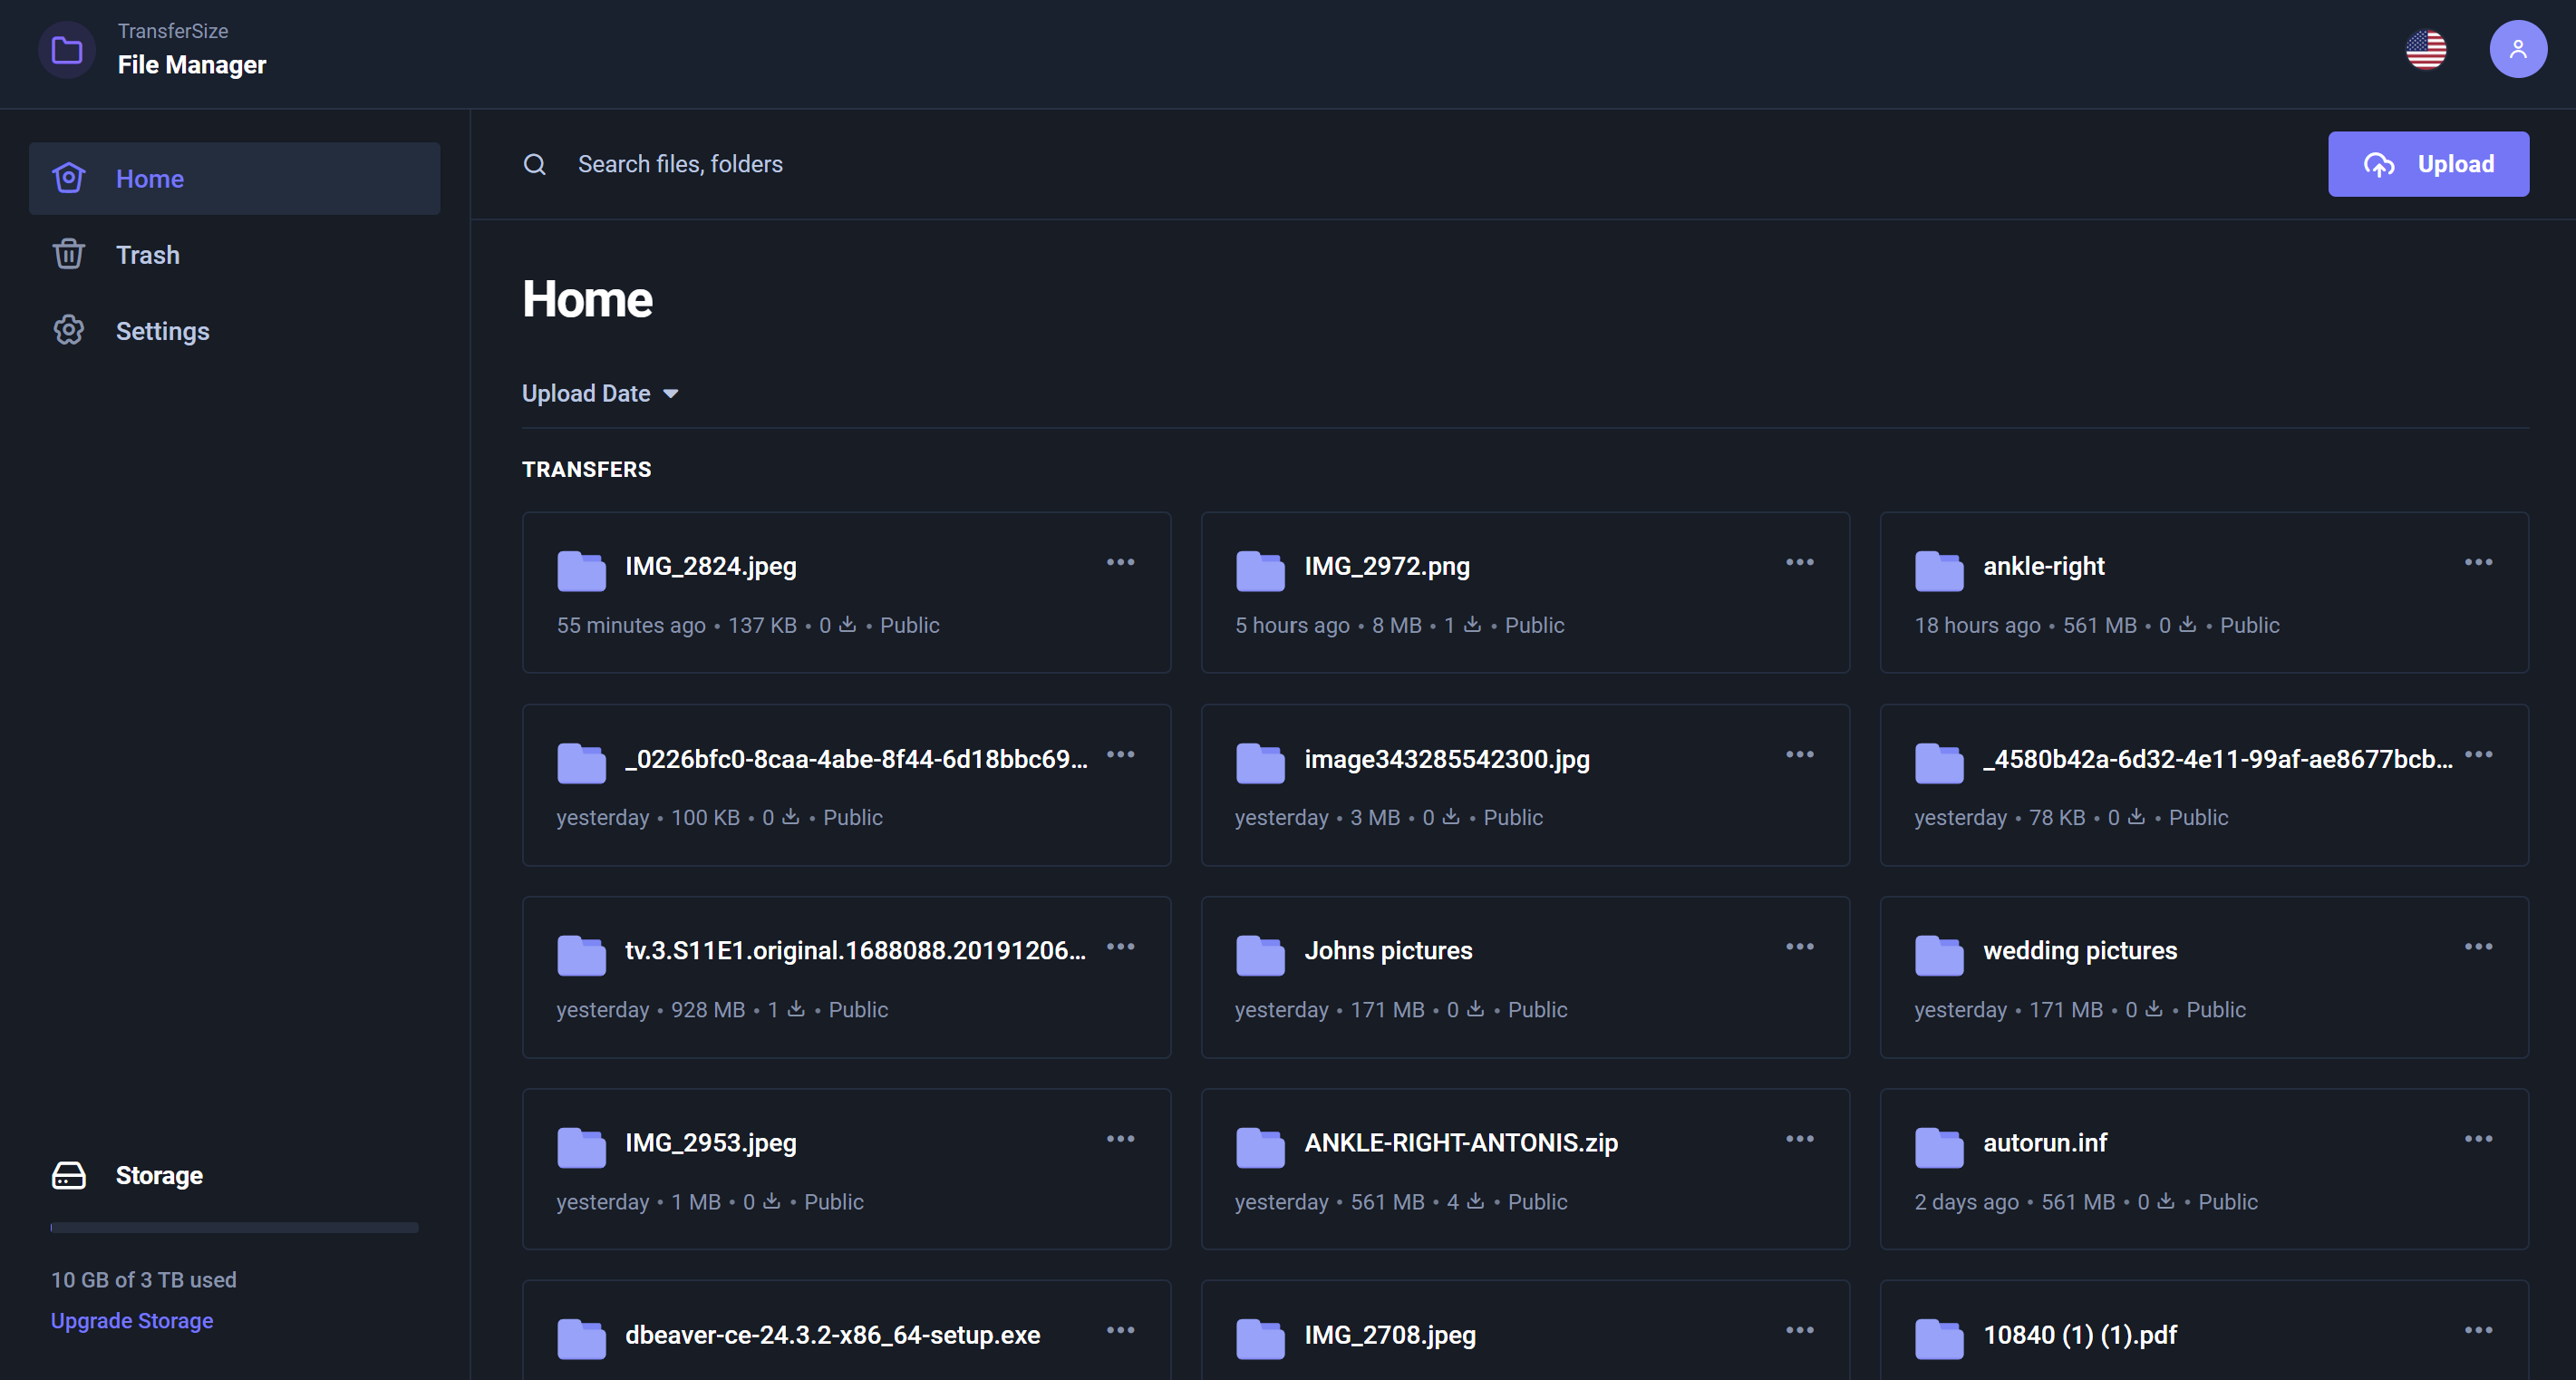
Task: Click download icon on IMG_2972.png card
Action: tap(1472, 624)
